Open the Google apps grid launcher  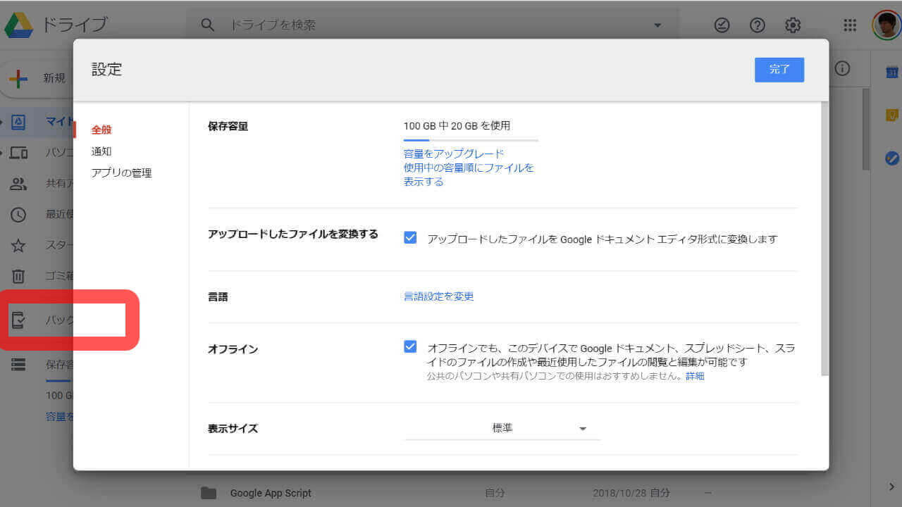(850, 25)
